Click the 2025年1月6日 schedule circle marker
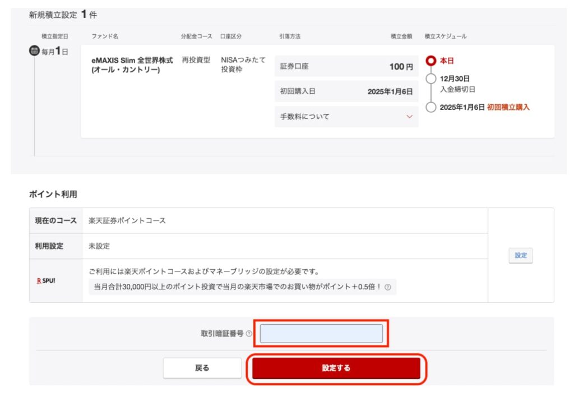 click(431, 107)
